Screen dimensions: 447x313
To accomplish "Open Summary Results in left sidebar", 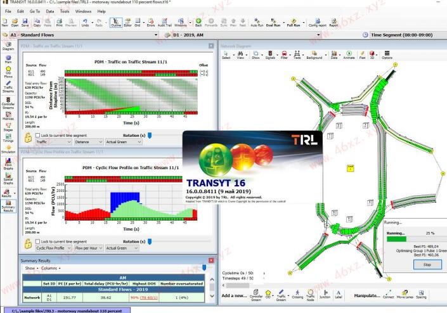I will [x=8, y=206].
